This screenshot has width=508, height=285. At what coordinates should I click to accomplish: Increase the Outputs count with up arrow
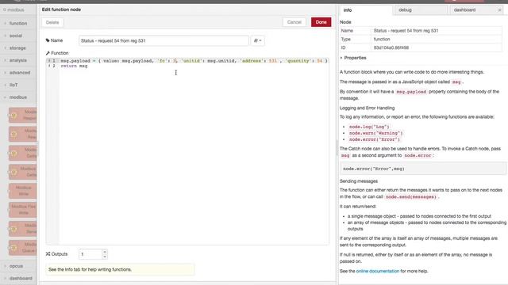pyautogui.click(x=105, y=252)
